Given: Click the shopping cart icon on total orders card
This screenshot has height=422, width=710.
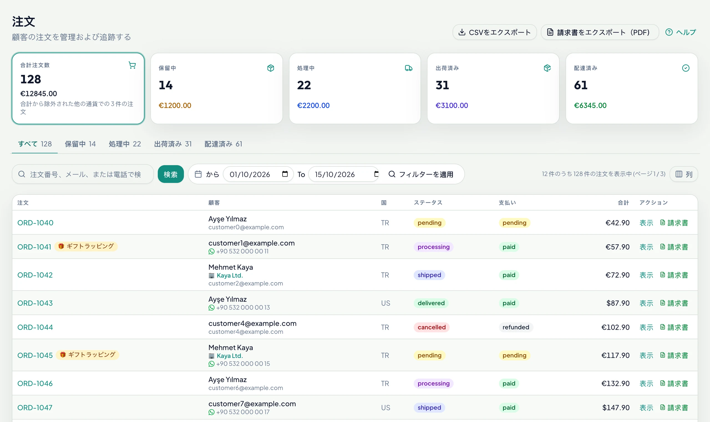Looking at the screenshot, I should pos(132,65).
